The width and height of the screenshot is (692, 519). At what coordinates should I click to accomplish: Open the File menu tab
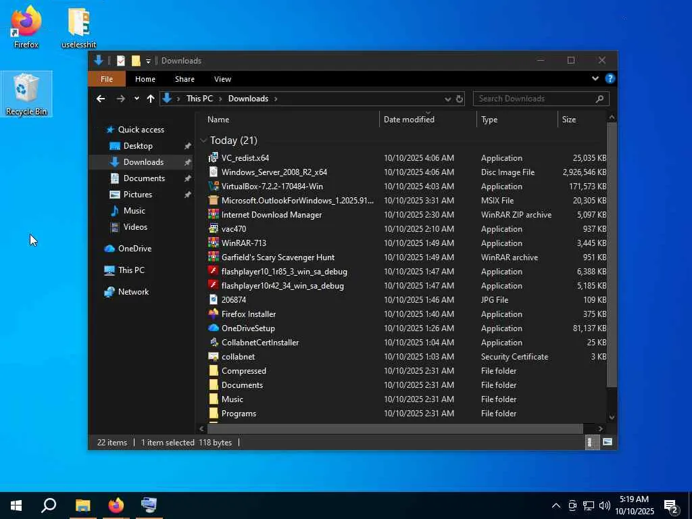point(106,79)
